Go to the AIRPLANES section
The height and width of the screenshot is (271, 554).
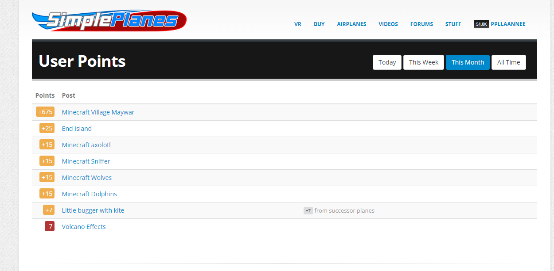tap(351, 24)
